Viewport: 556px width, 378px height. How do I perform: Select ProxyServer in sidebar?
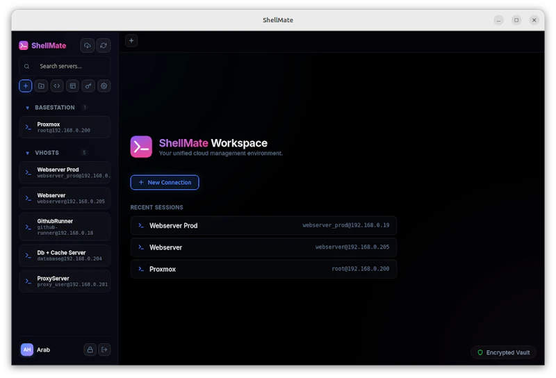point(65,281)
